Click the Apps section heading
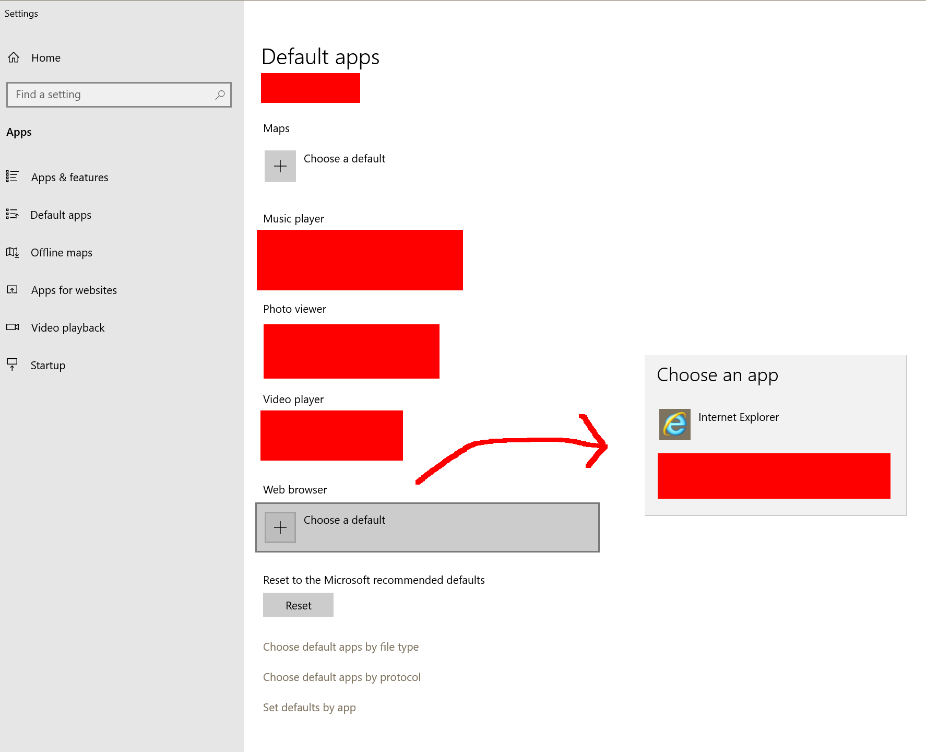 pos(19,132)
